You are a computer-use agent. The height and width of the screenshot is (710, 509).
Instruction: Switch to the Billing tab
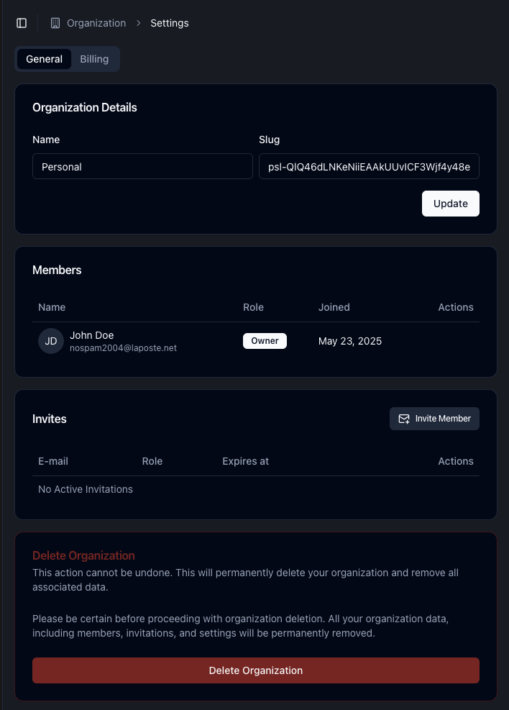click(94, 59)
